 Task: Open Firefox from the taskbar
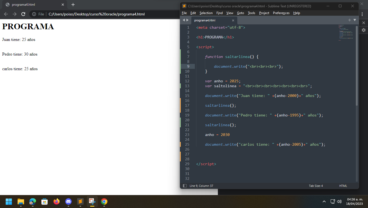tap(57, 201)
